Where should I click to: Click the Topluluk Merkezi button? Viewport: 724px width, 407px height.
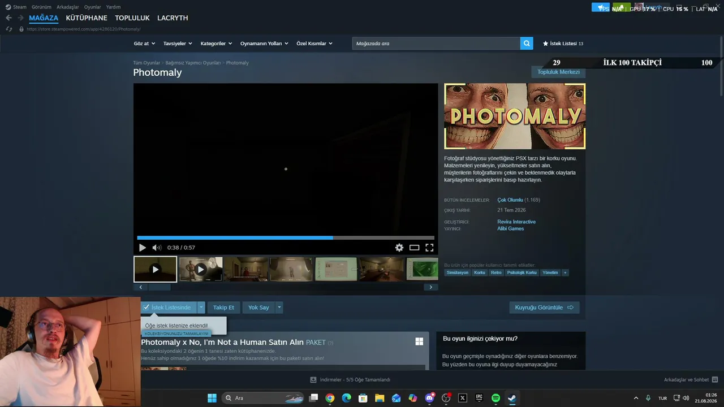pyautogui.click(x=558, y=72)
